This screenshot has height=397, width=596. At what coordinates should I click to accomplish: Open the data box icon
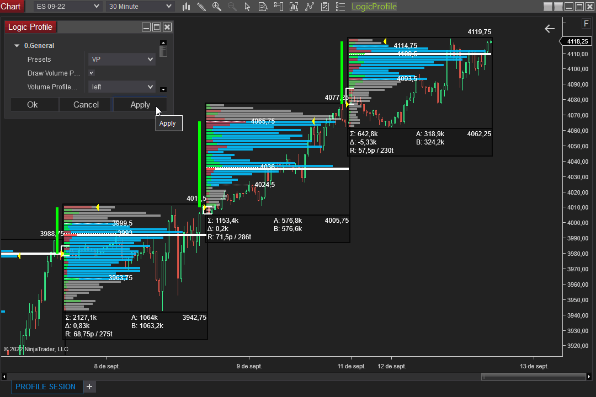[x=263, y=7]
